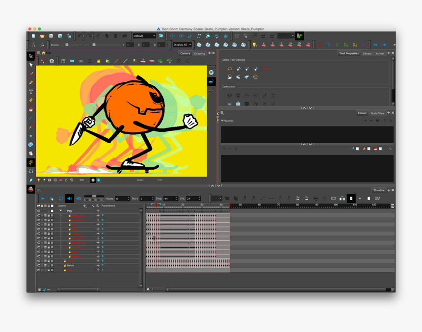The width and height of the screenshot is (422, 332).
Task: Click the light bulb auto-light icon
Action: [254, 45]
